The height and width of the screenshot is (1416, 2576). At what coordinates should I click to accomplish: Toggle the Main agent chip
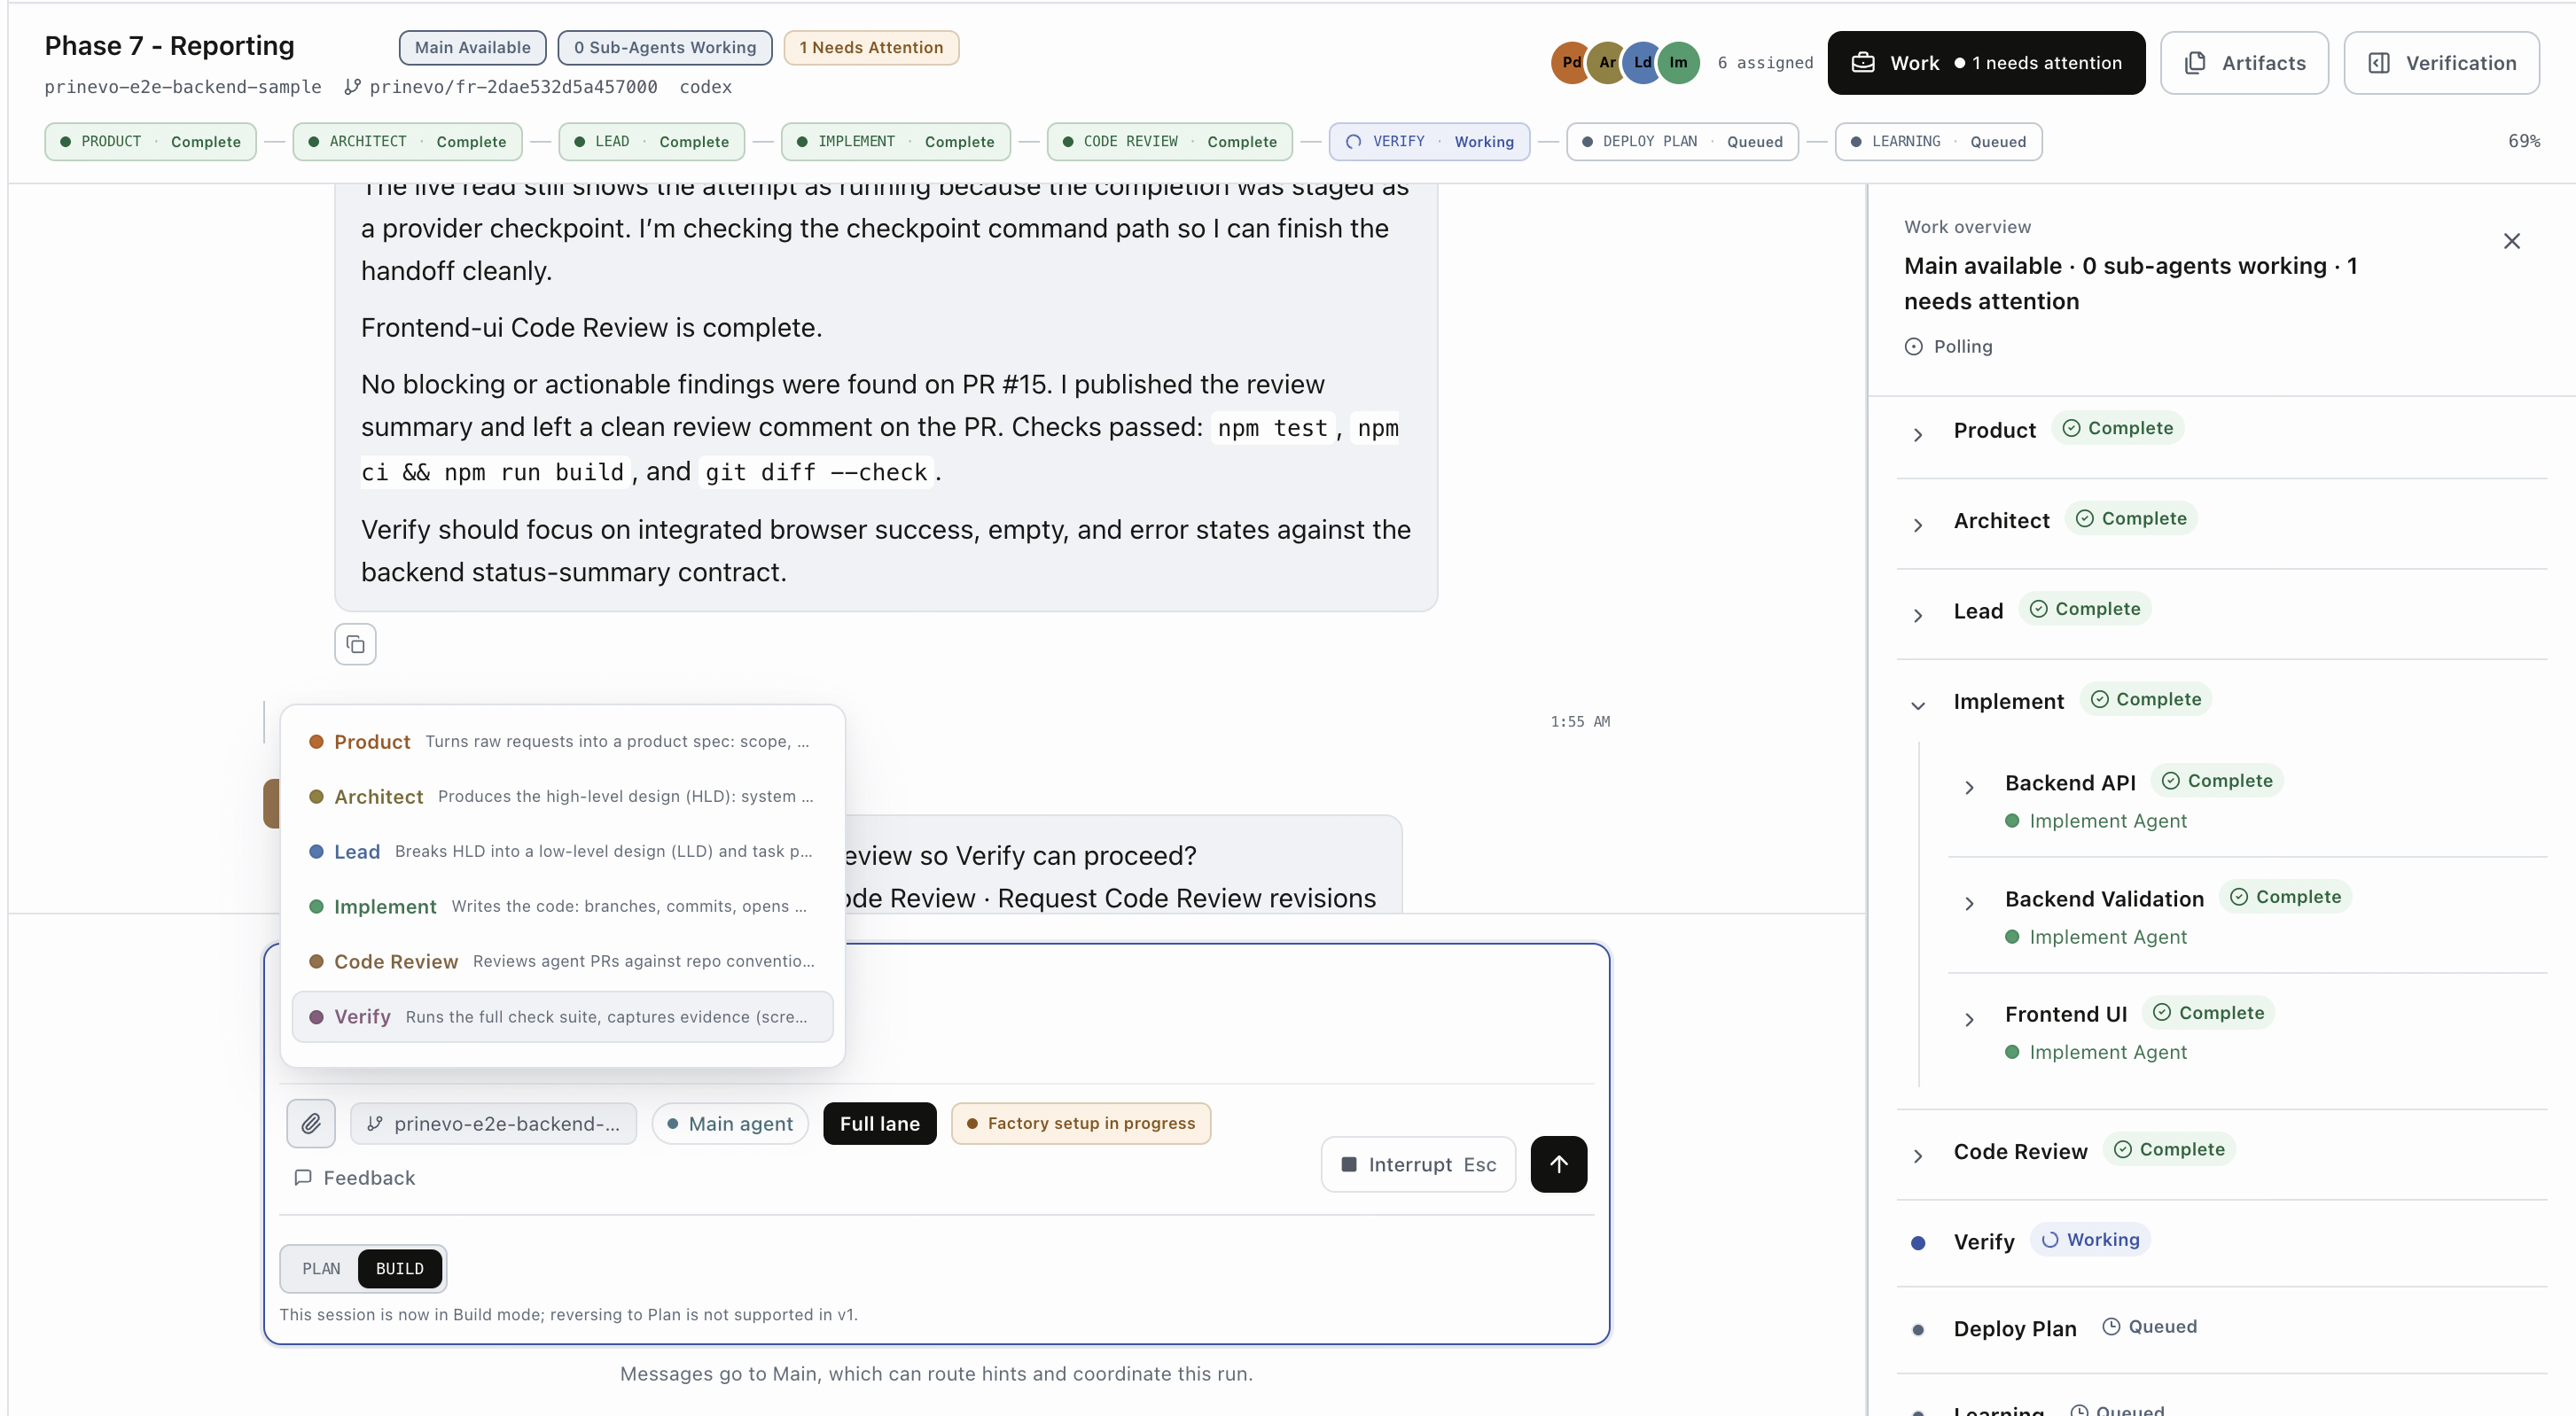[x=730, y=1124]
